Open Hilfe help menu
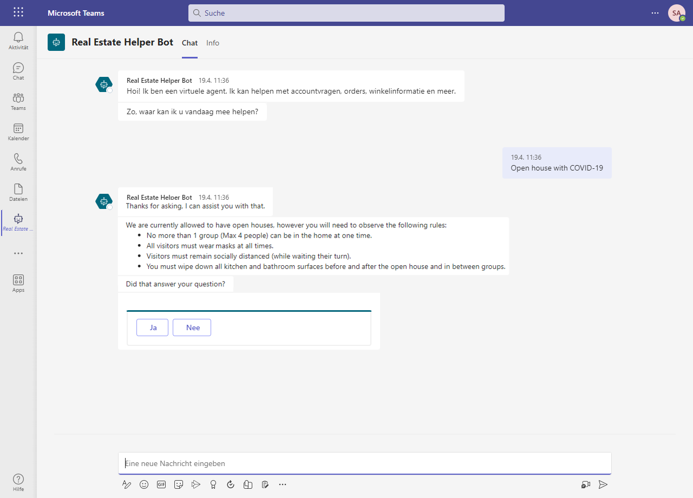Viewport: 693px width, 498px height. point(18,482)
